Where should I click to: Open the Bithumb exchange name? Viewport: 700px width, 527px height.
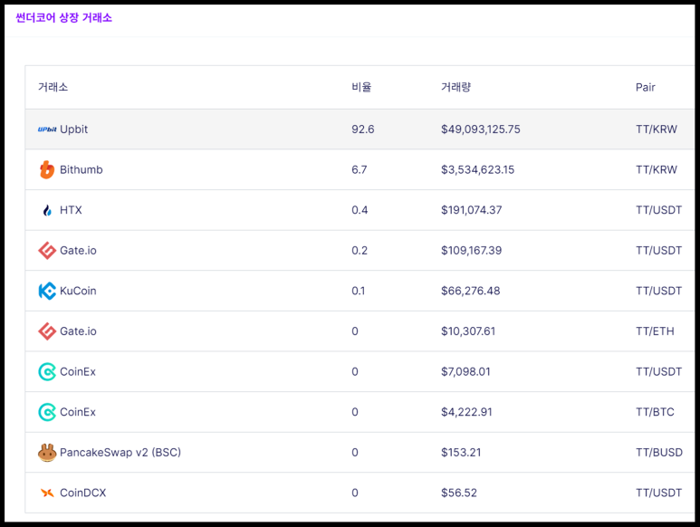pos(82,169)
